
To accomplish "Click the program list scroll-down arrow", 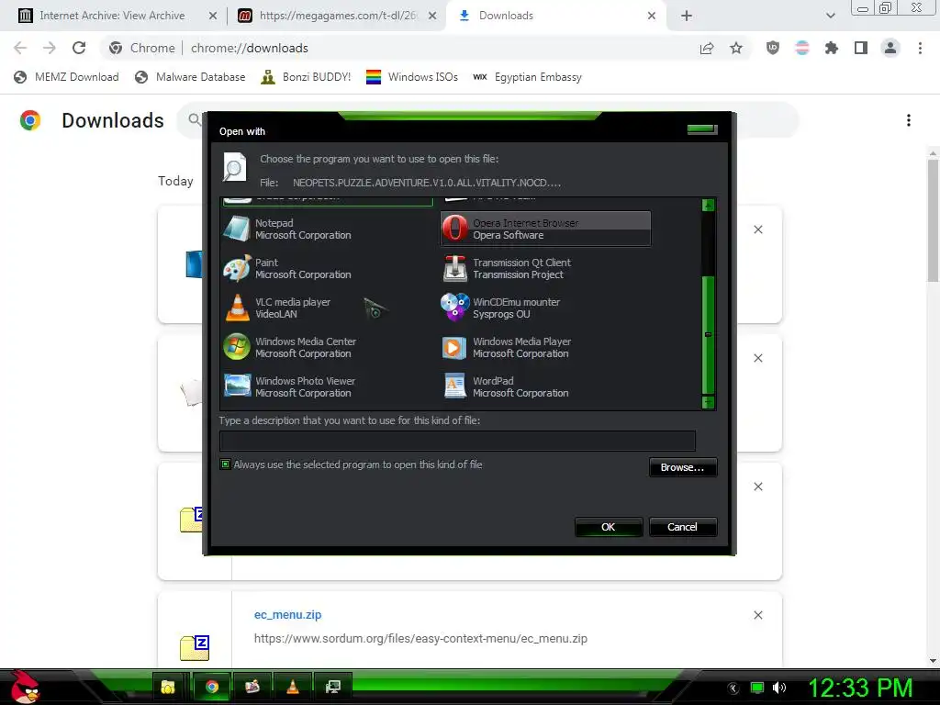I will pyautogui.click(x=708, y=402).
